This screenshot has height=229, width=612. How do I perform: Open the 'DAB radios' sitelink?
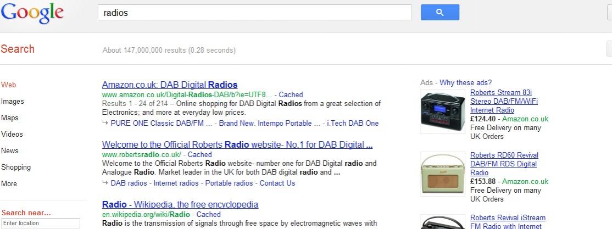129,183
